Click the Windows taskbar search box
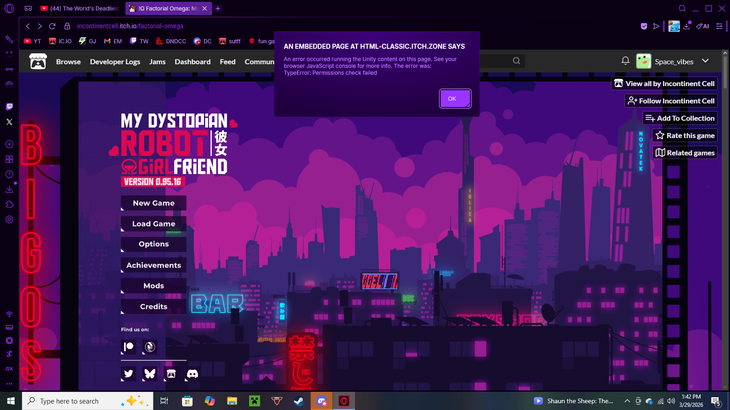This screenshot has width=730, height=410. pyautogui.click(x=88, y=401)
